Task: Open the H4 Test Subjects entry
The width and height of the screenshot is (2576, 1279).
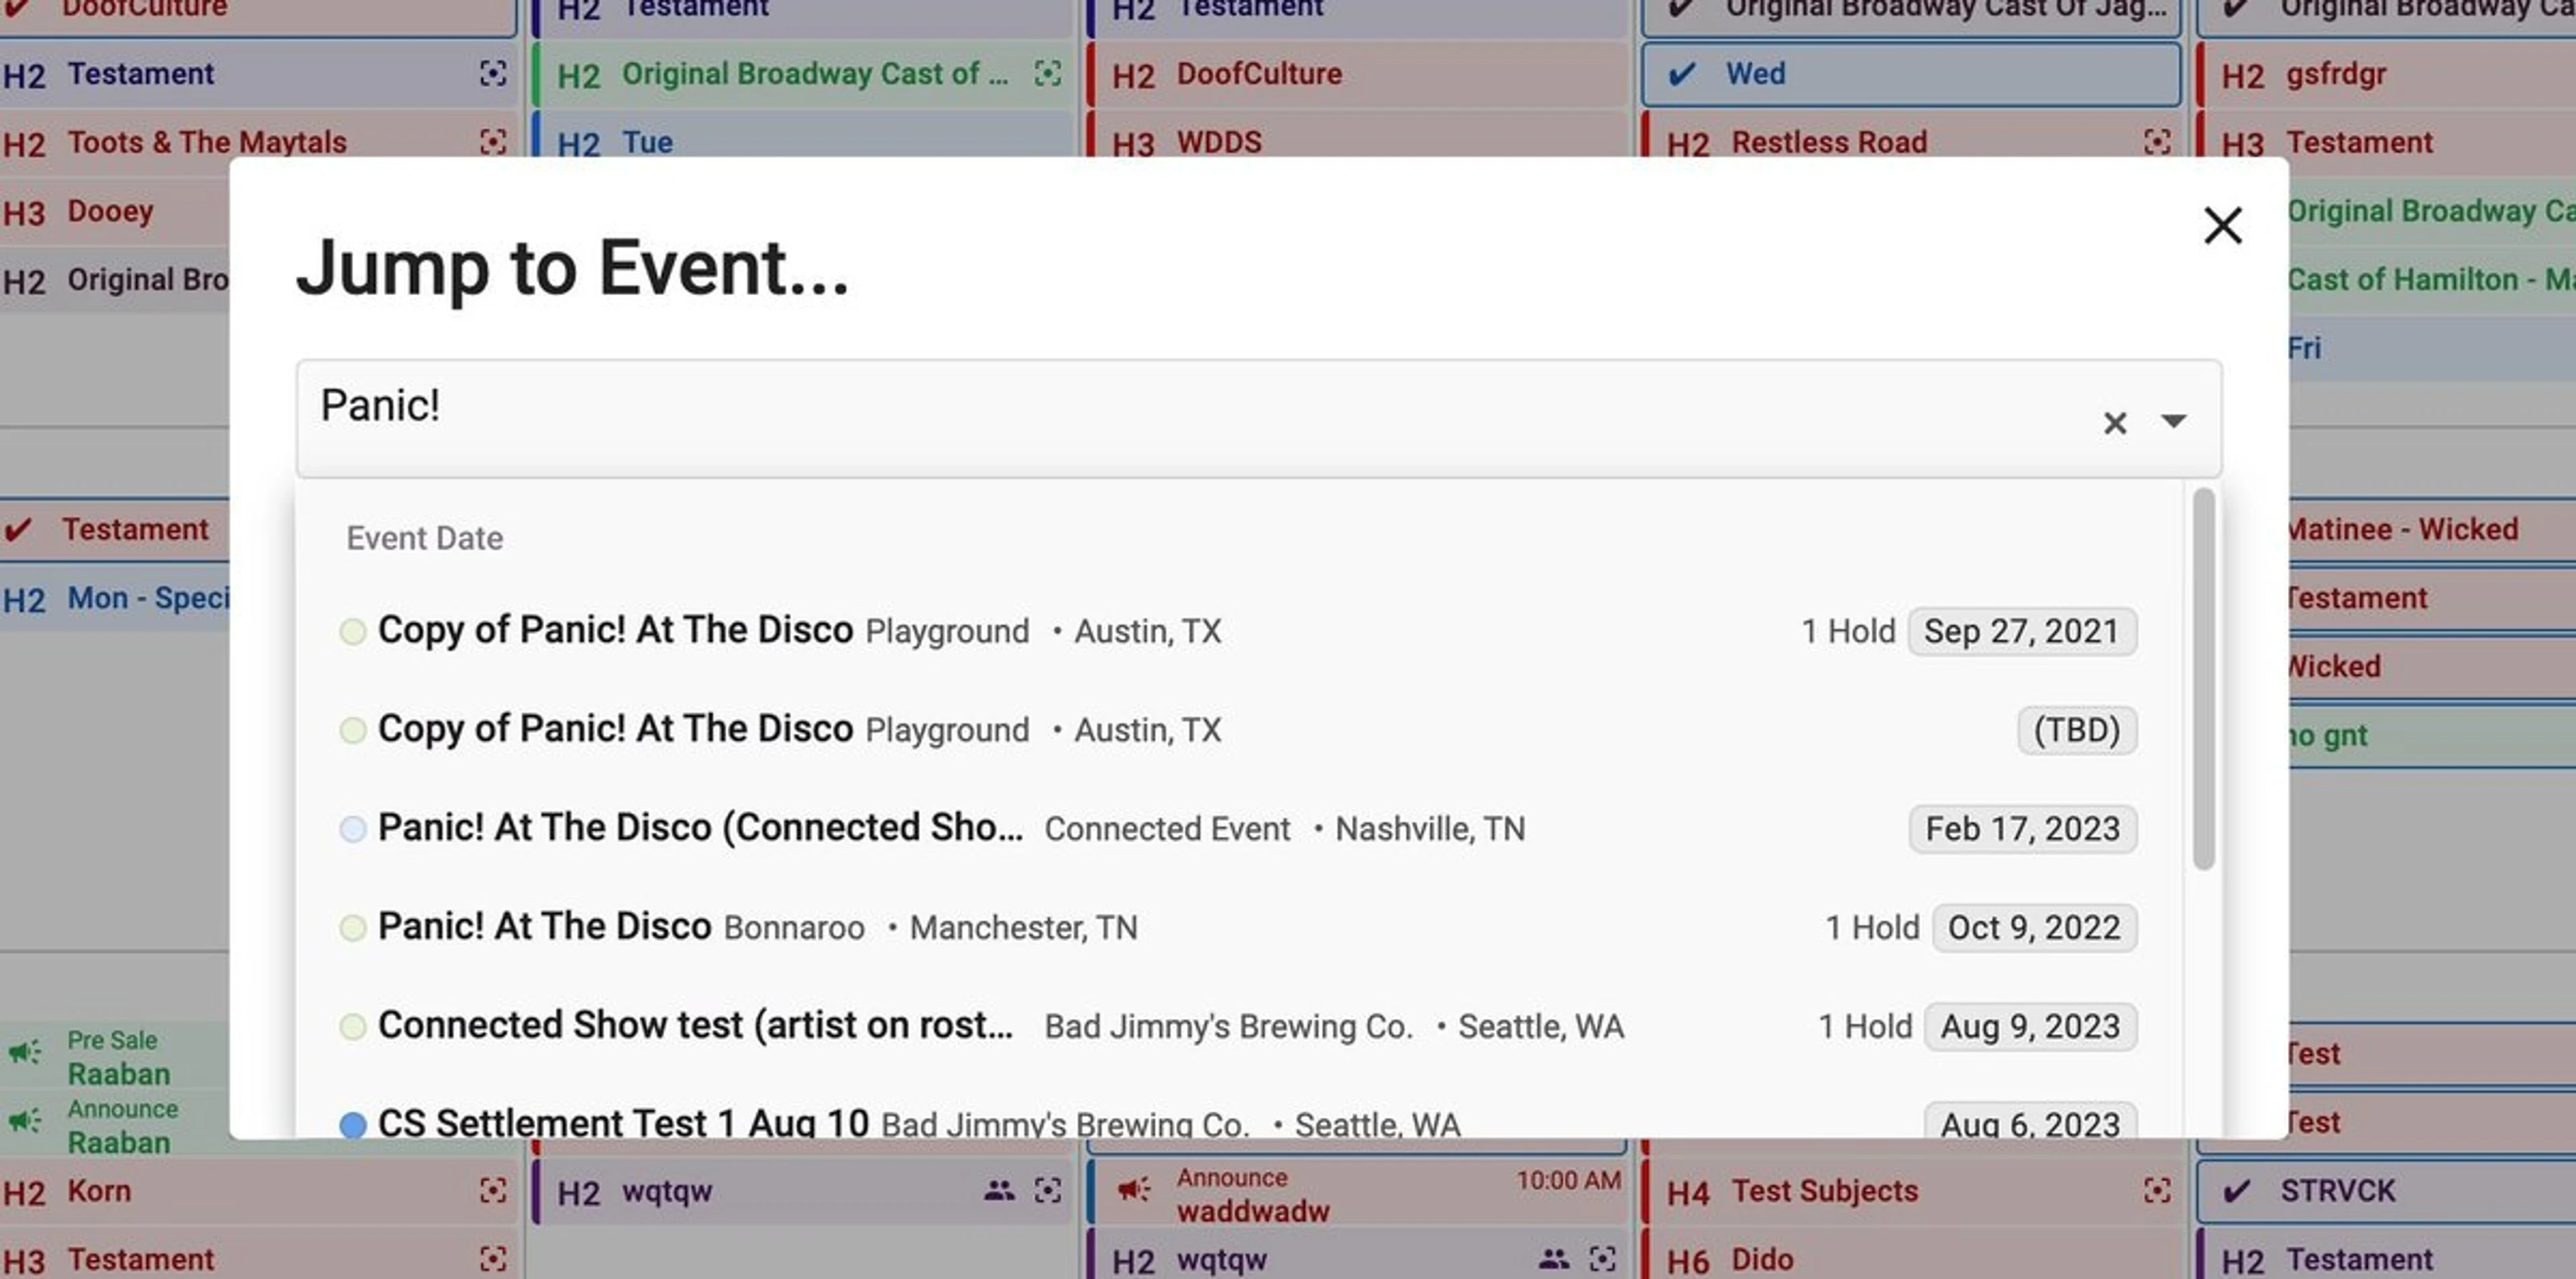Action: (x=1911, y=1190)
